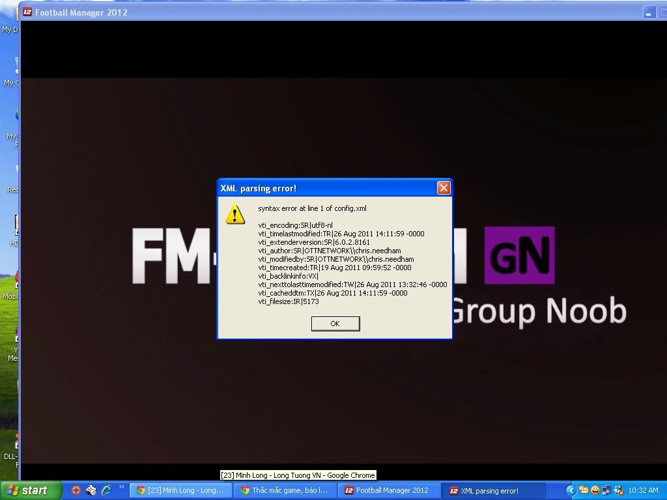
Task: Click 'syntax error at line 1 of config.xml' text
Action: tap(312, 208)
